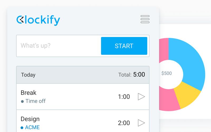Viewport: 211px width, 132px height.
Task: Select the pink segment of donut chart
Action: (168, 100)
